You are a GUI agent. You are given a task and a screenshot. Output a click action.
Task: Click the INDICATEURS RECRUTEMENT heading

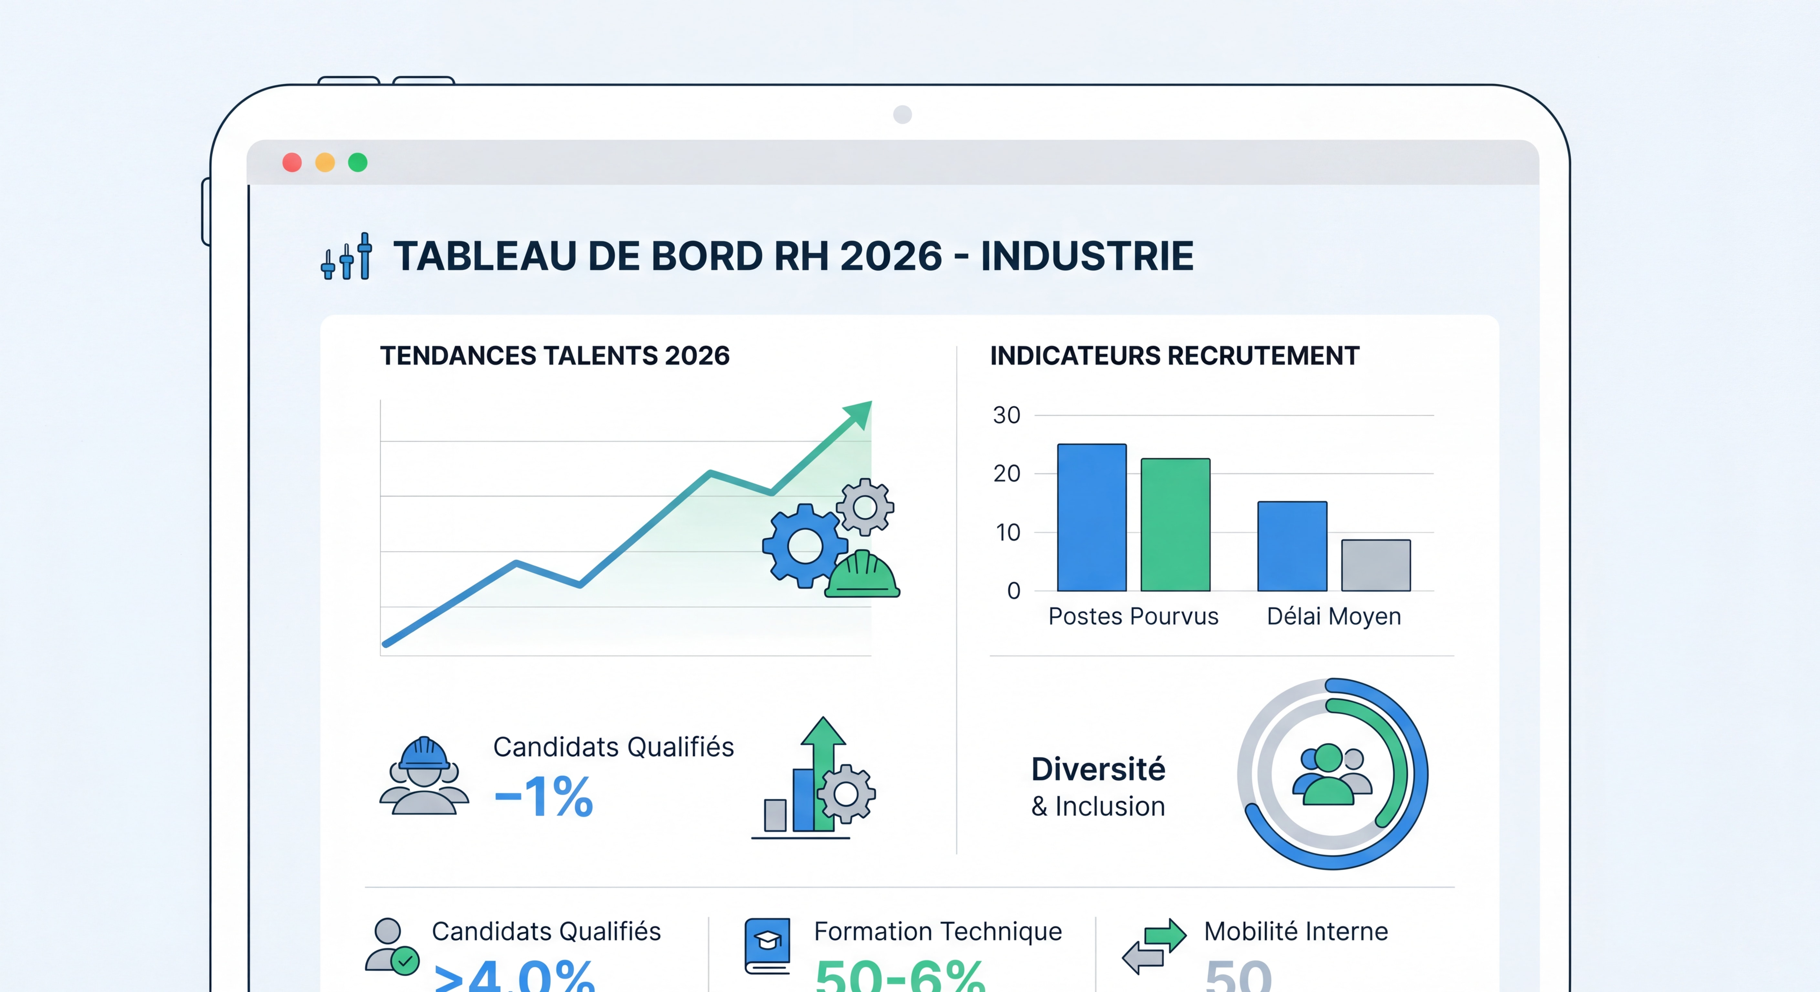click(1174, 356)
